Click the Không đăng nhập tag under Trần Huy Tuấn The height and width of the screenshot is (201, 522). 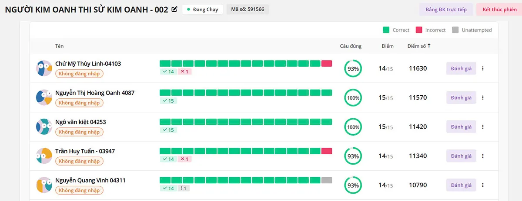[79, 161]
